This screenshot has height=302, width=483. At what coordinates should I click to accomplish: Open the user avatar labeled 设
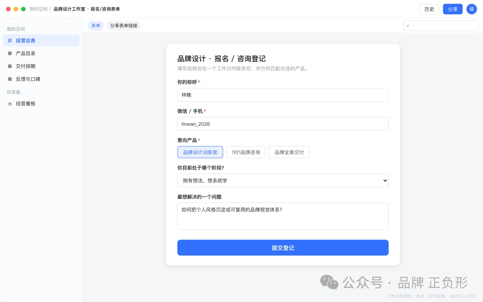[471, 9]
